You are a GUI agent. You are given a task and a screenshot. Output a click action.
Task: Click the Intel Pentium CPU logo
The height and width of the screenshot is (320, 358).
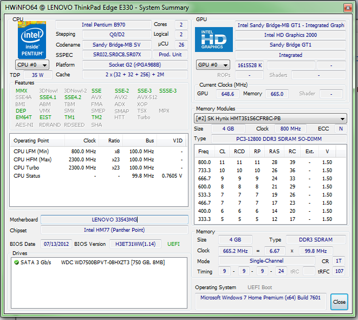tap(32, 40)
